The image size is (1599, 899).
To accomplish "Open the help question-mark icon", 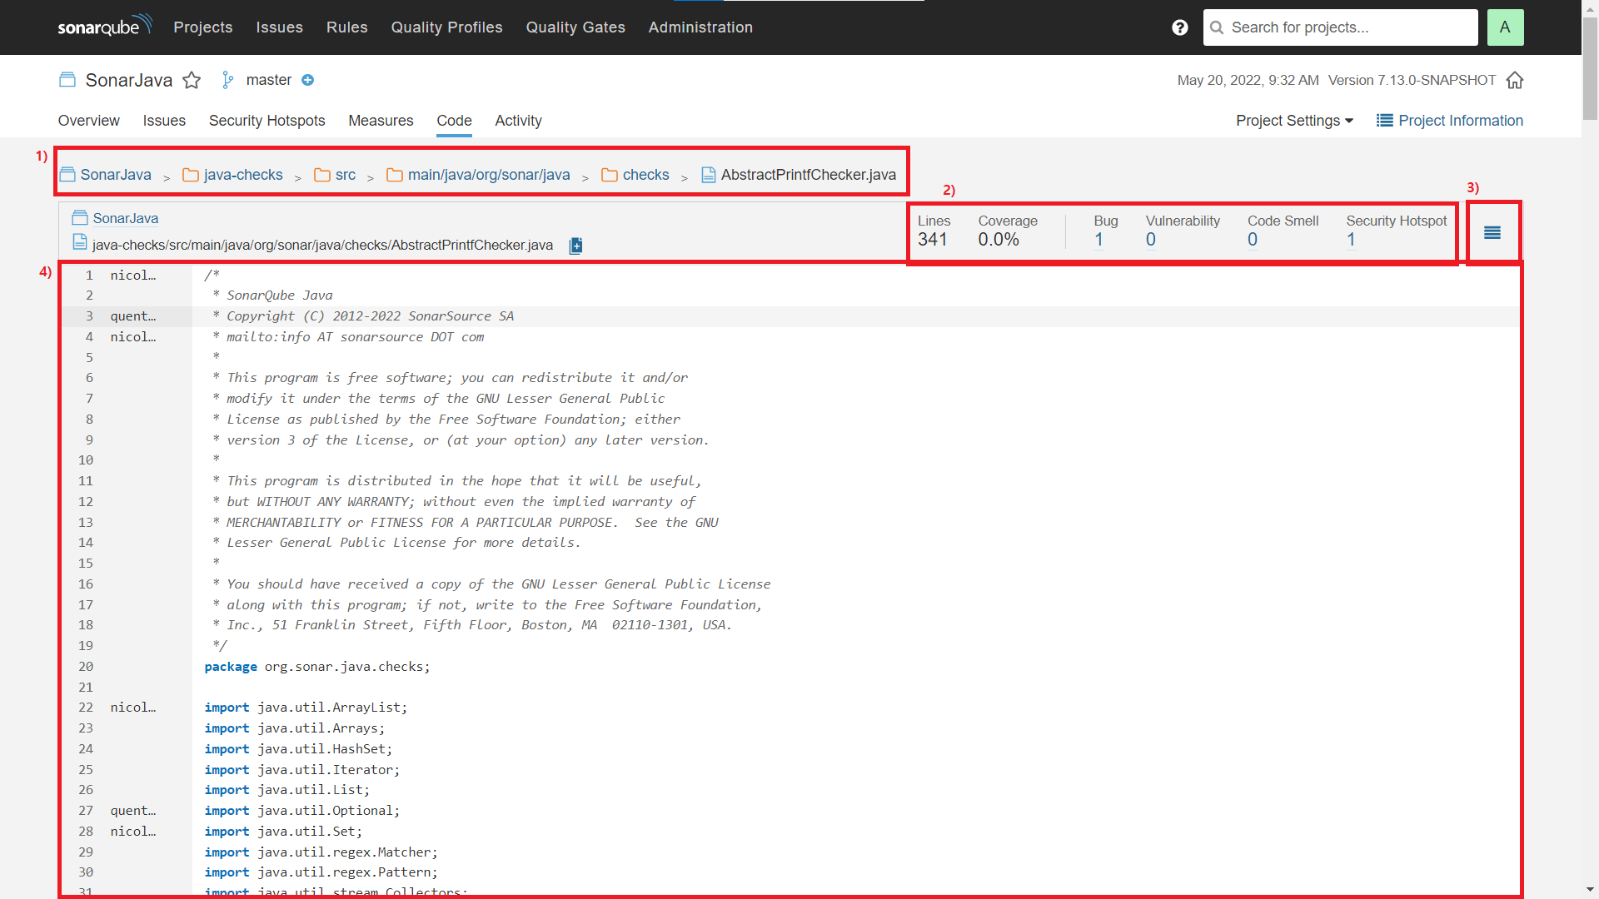I will click(1179, 27).
